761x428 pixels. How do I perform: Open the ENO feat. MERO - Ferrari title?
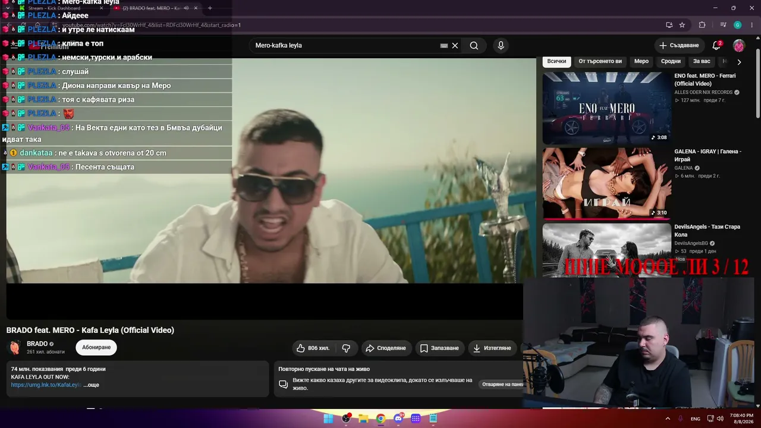click(705, 80)
